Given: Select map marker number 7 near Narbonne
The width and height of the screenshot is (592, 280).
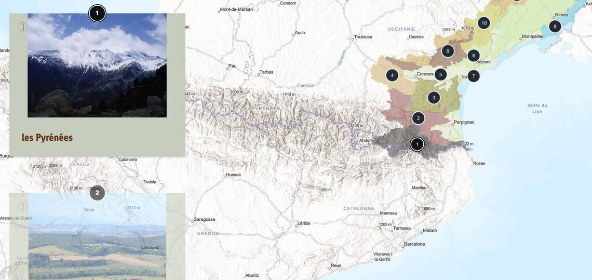Looking at the screenshot, I should click(x=473, y=76).
